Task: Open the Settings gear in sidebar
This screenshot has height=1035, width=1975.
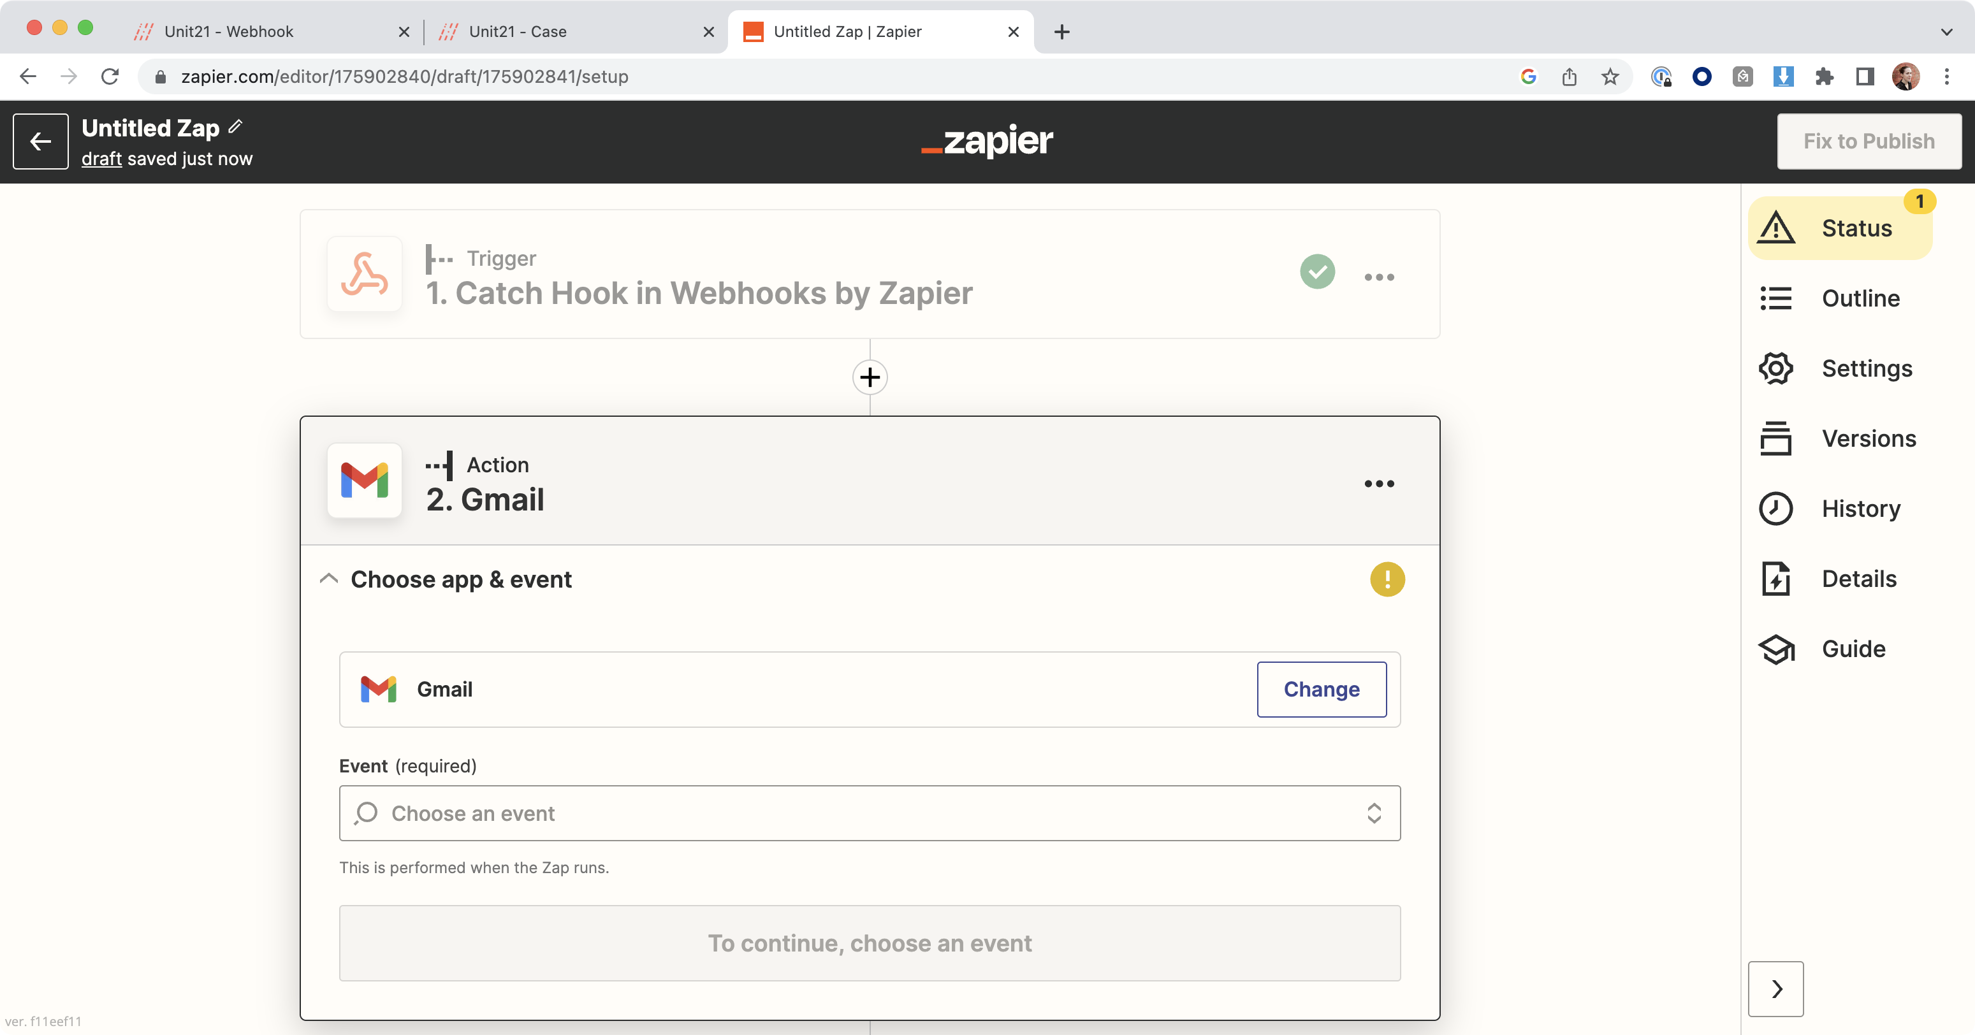Action: point(1775,368)
